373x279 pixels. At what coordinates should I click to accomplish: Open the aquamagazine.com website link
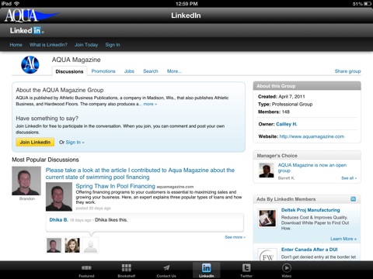[x=312, y=136]
